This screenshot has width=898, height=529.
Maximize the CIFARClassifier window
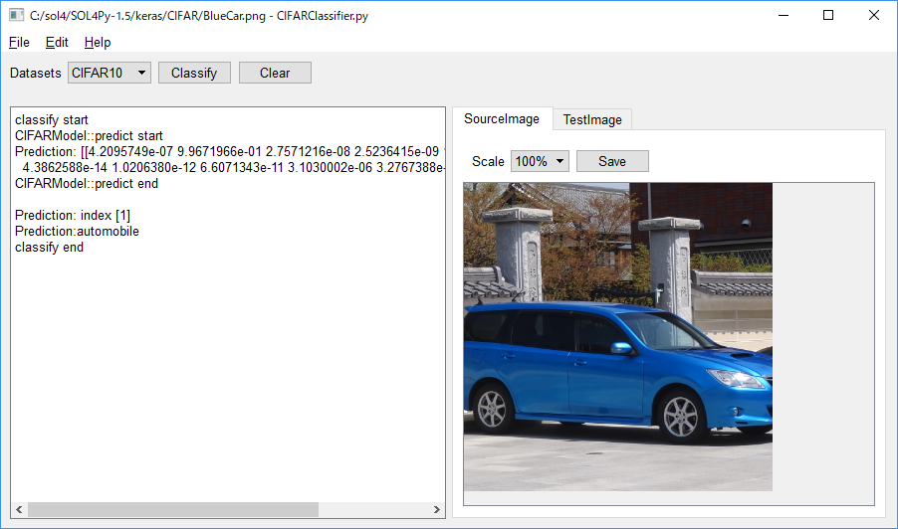point(828,16)
